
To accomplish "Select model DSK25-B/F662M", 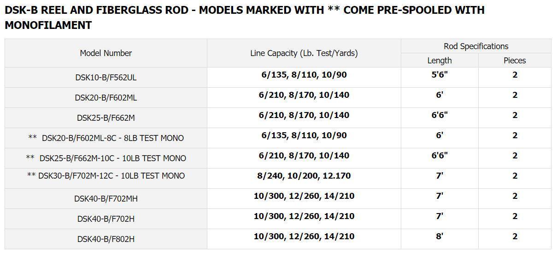I will [106, 118].
